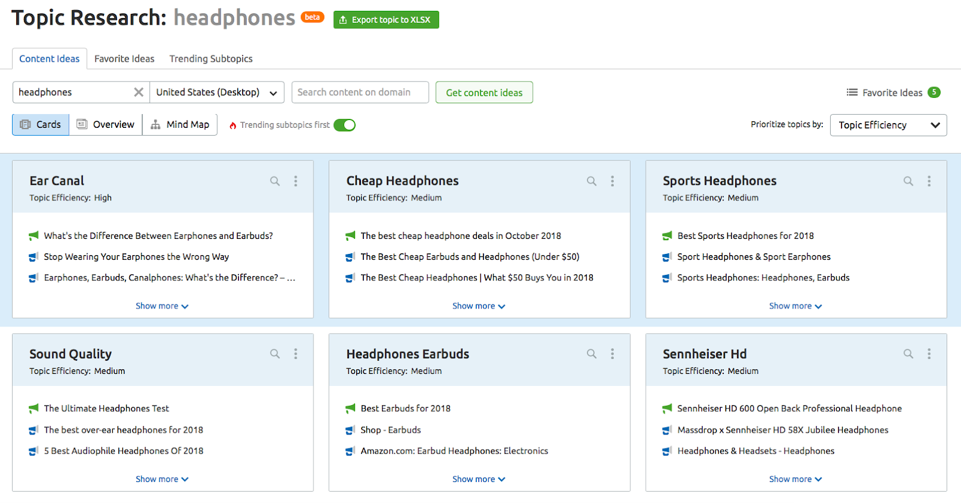
Task: Switch to Favorite Ideas tab
Action: (x=124, y=59)
